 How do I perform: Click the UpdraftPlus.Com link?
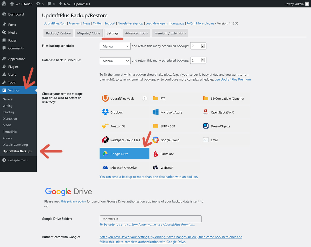coord(55,23)
